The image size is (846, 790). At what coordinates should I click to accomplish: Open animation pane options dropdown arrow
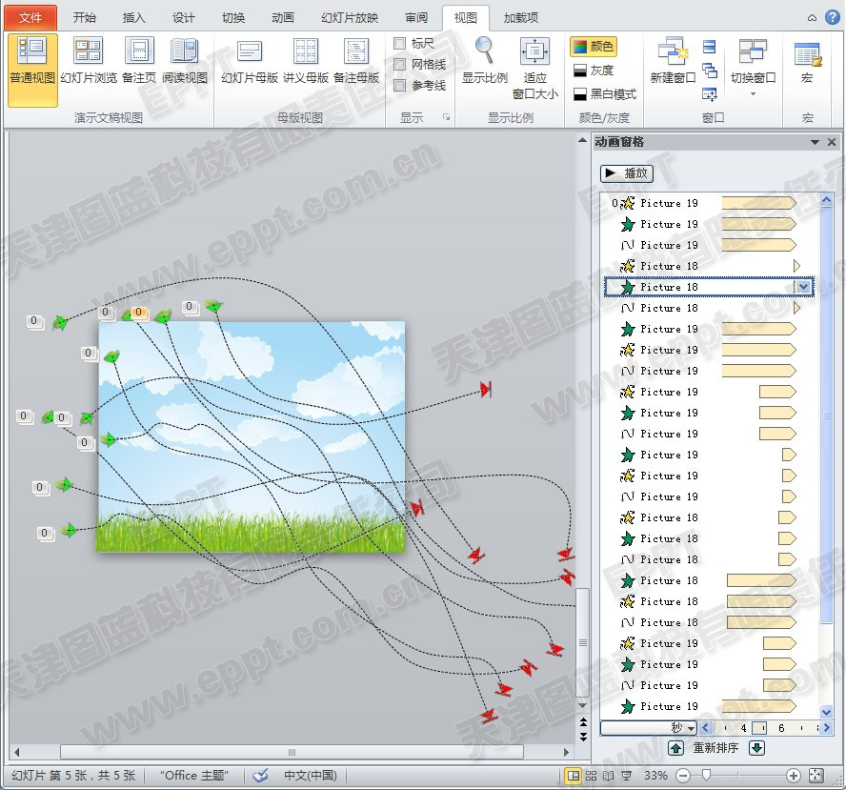[815, 142]
